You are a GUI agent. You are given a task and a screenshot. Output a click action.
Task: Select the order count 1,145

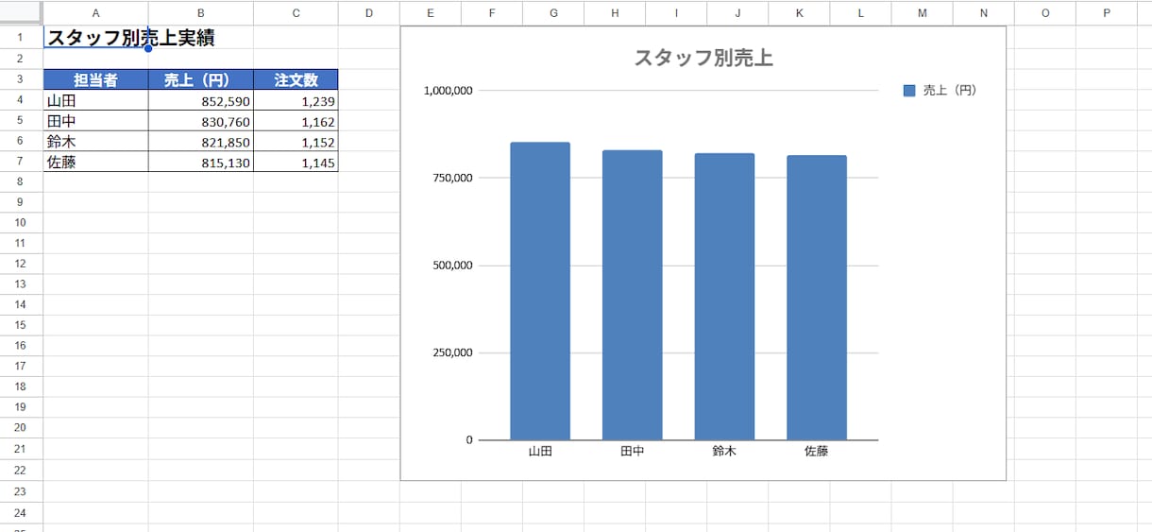pos(296,162)
